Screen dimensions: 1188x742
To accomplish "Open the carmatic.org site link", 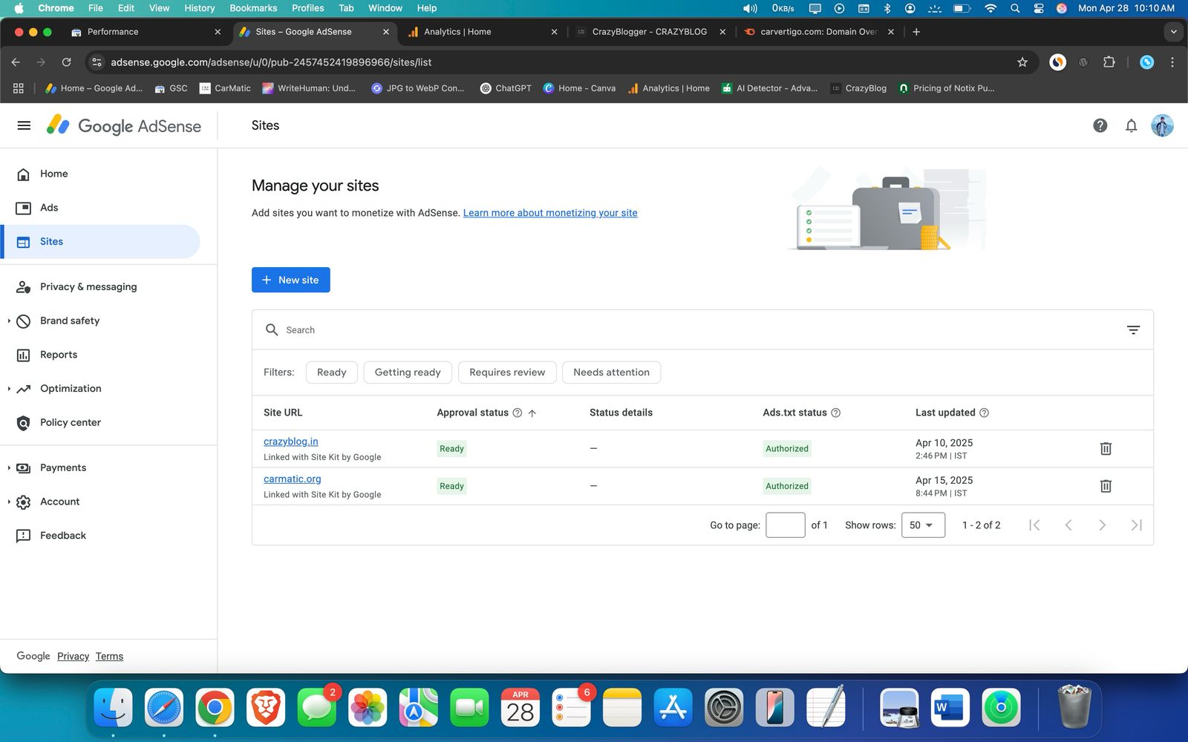I will pyautogui.click(x=293, y=479).
